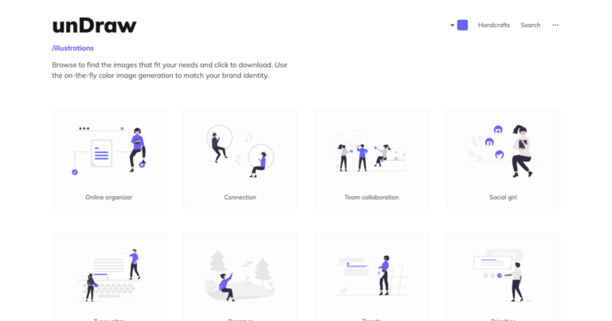The width and height of the screenshot is (612, 321).
Task: Click the 'Team collaboration' caption text
Action: pos(371,197)
